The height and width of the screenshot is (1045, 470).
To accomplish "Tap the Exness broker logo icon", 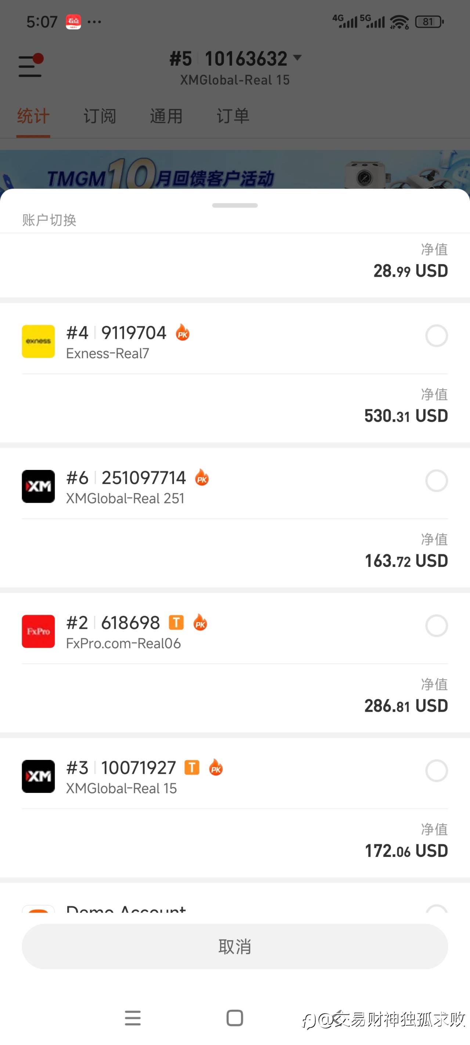I will coord(39,341).
